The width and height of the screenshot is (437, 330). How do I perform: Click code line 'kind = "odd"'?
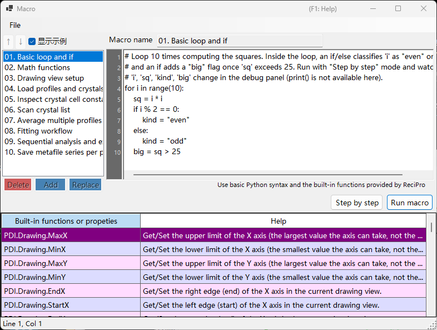point(165,141)
